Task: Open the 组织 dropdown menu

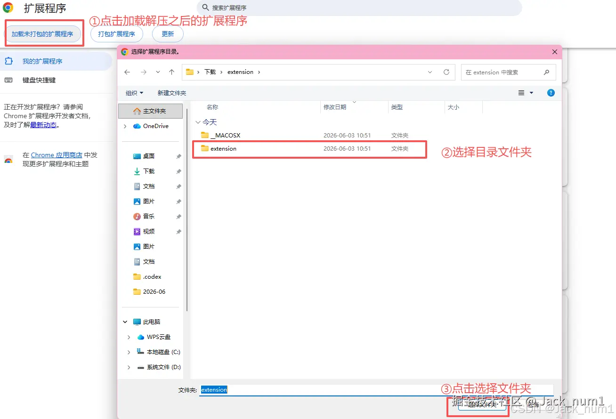Action: pyautogui.click(x=134, y=93)
